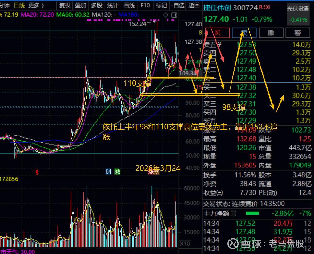Click the 总量 value 332654
Image resolution: width=314 pixels, height=254 pixels.
(300, 156)
